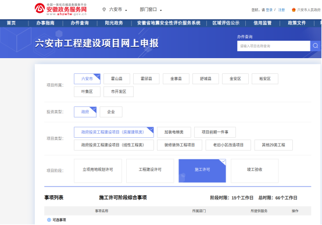Screen dimensions: 322x225
Task: Select 政府投资工程建设项目(线性工程类) project type
Action: (114, 145)
